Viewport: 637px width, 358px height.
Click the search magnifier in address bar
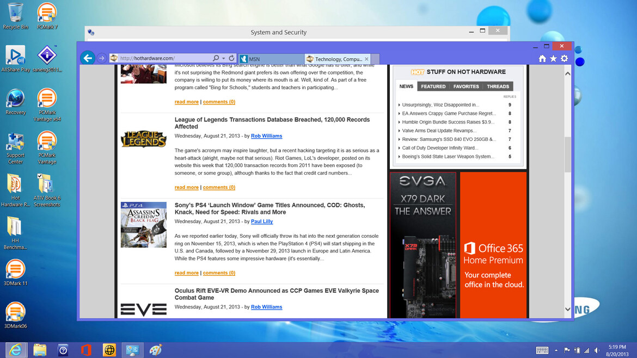pos(216,58)
